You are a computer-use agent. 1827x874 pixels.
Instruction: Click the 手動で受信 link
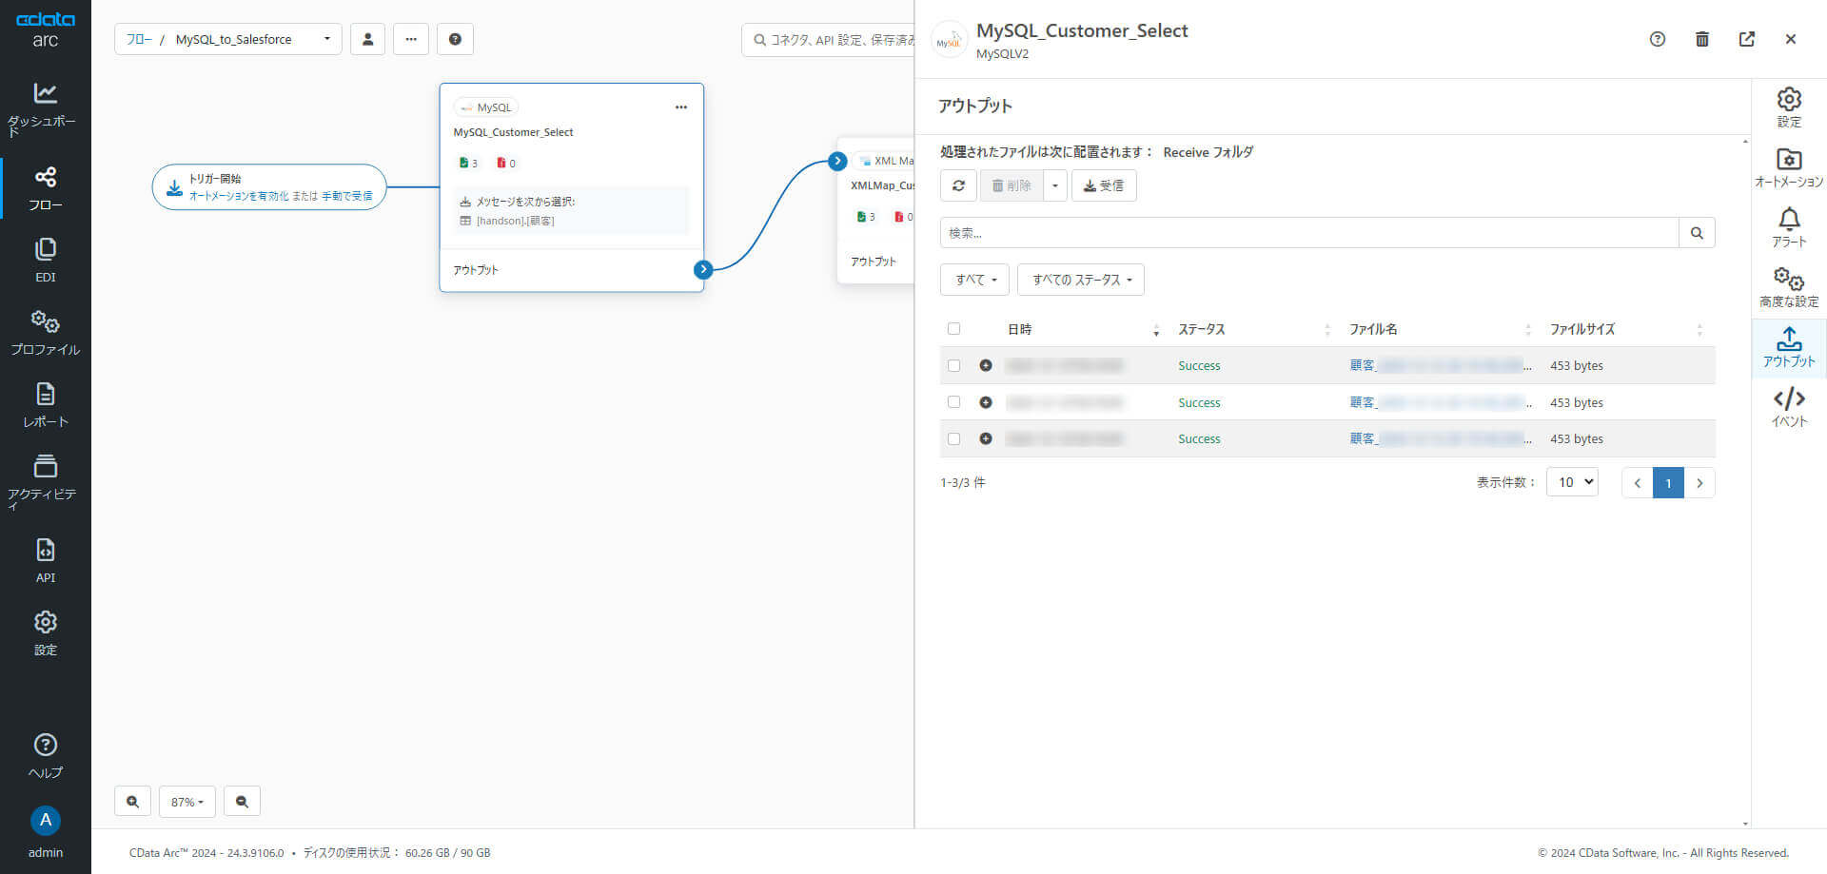[346, 196]
